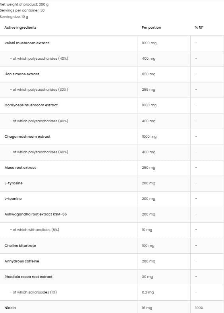
Task: Click the withanolides (5%) sub-row
Action: pos(112,230)
